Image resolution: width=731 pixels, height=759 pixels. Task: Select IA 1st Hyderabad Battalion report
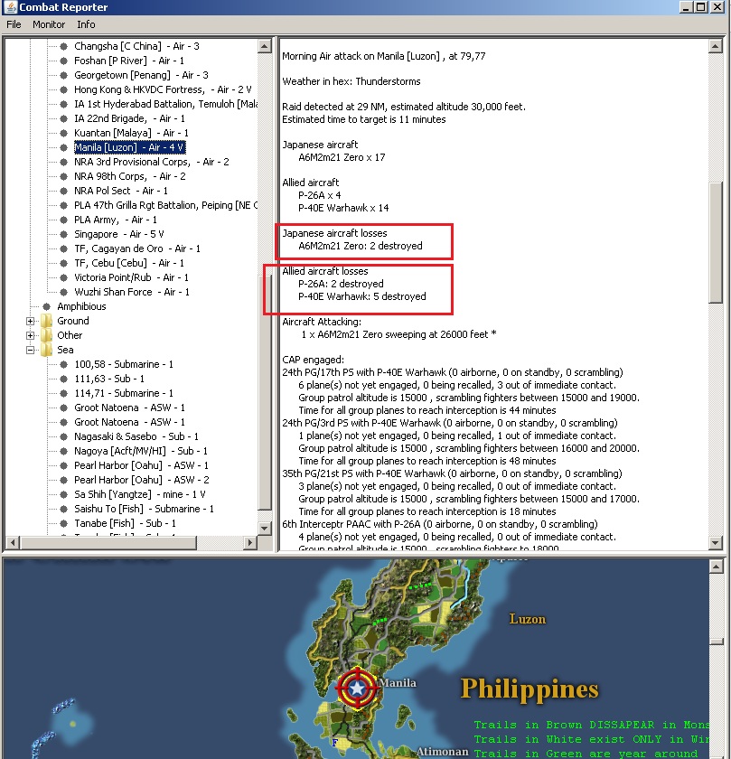tap(165, 104)
